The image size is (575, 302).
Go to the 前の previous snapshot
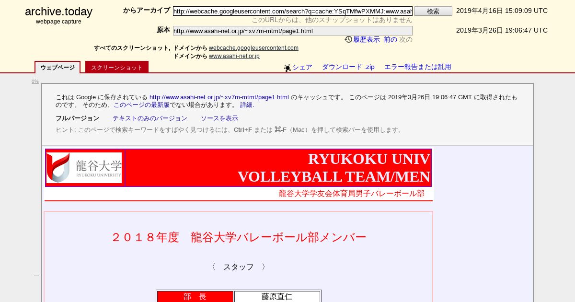point(390,39)
